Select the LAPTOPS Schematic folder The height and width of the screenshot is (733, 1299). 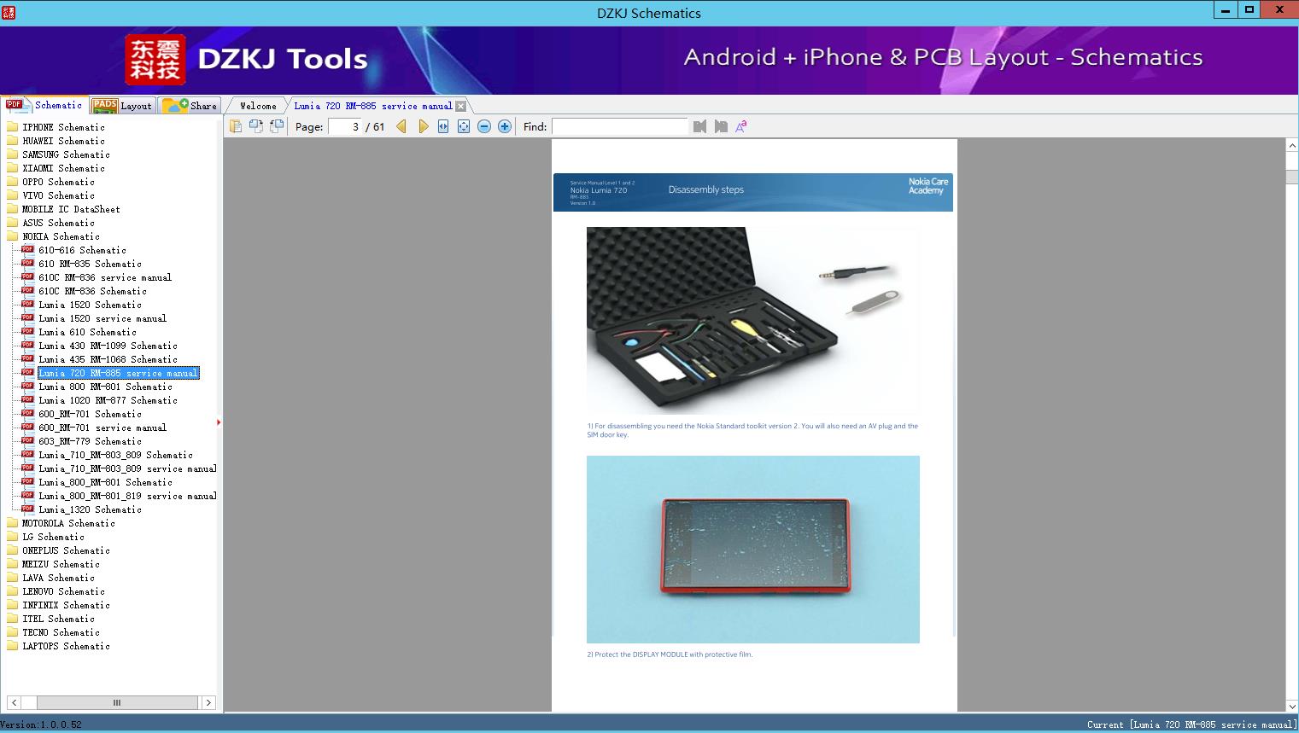pyautogui.click(x=66, y=646)
